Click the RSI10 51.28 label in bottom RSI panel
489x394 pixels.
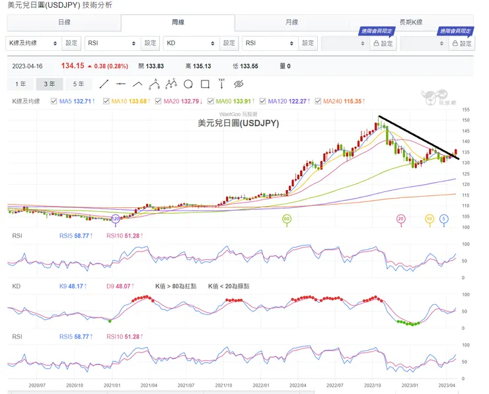[125, 337]
